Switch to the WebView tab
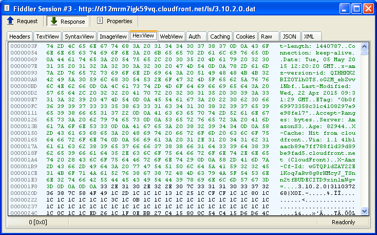 pos(172,37)
